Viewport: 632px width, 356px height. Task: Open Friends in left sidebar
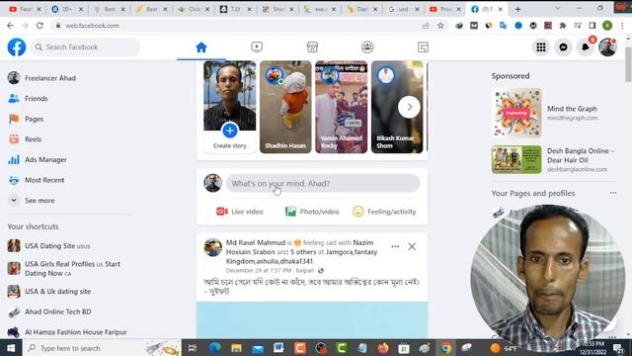(36, 99)
